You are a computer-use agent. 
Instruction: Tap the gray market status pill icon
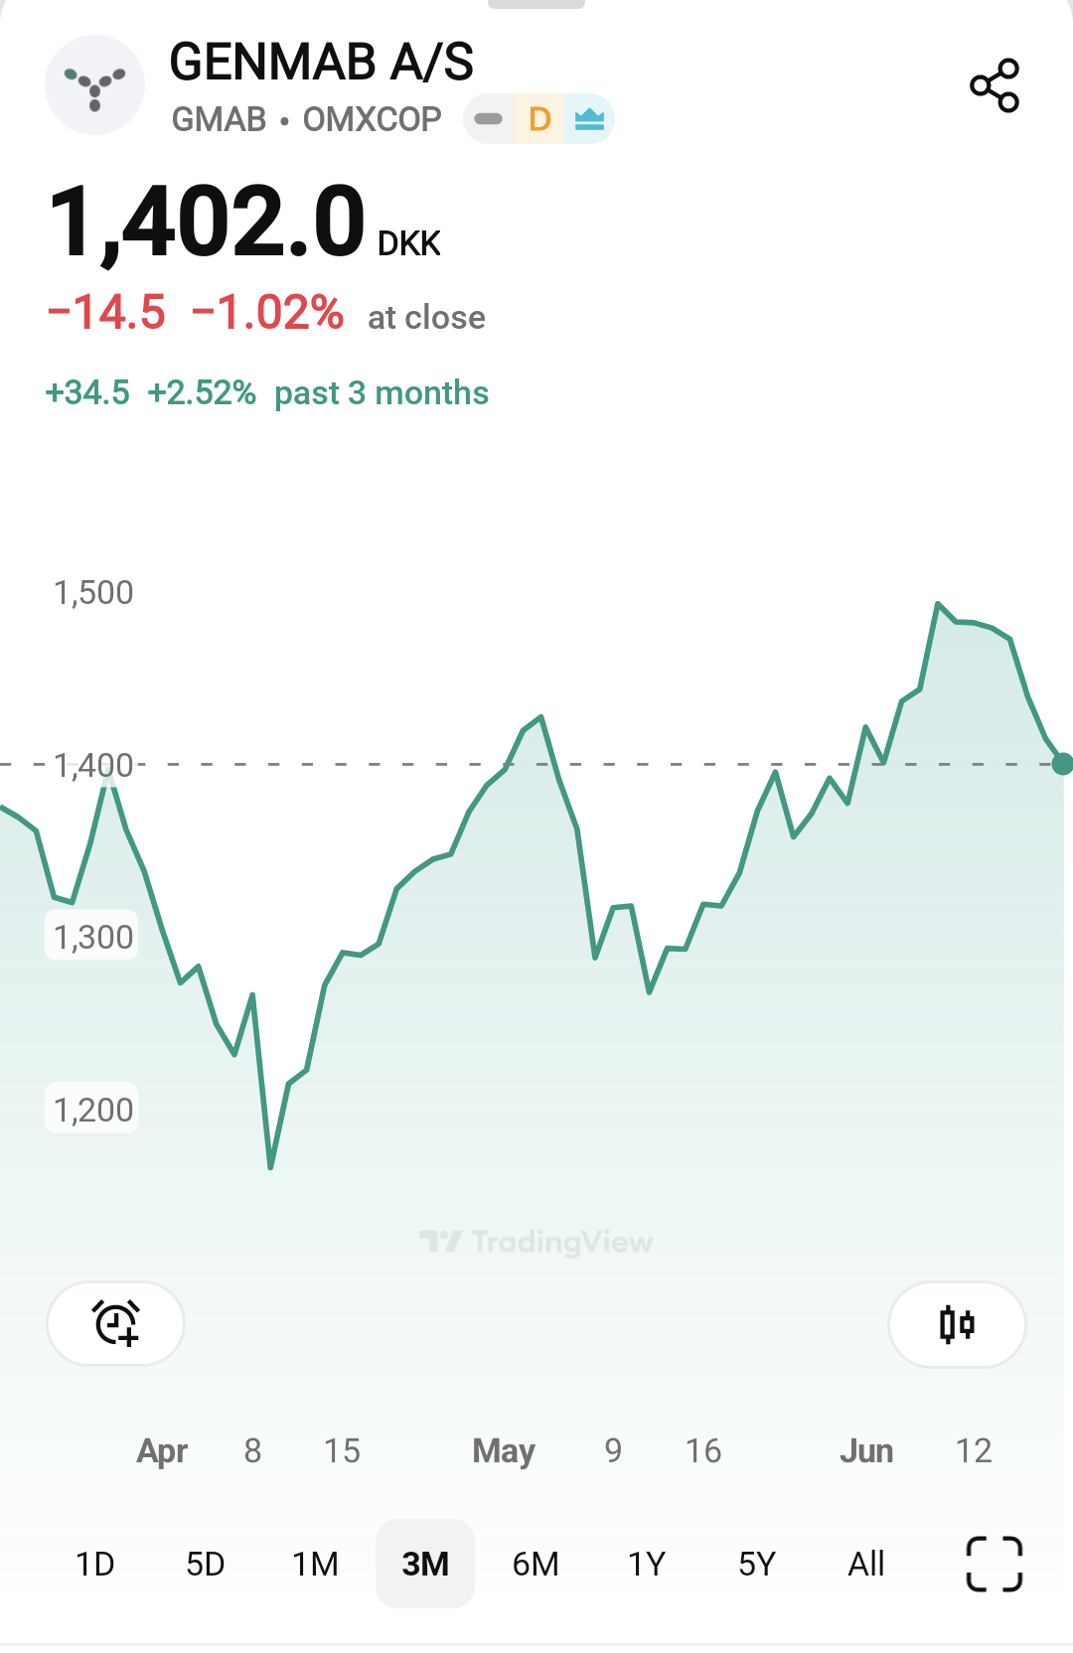488,119
